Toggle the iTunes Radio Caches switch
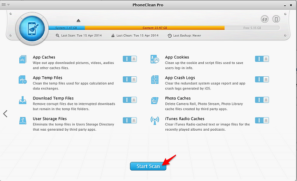 click(262, 120)
